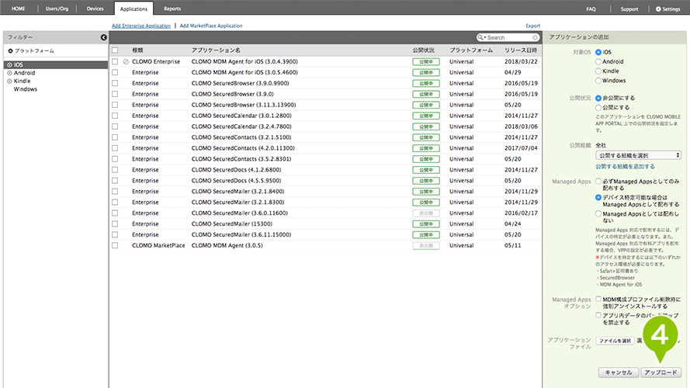Click the ファイルを選択 file button

pos(615,341)
